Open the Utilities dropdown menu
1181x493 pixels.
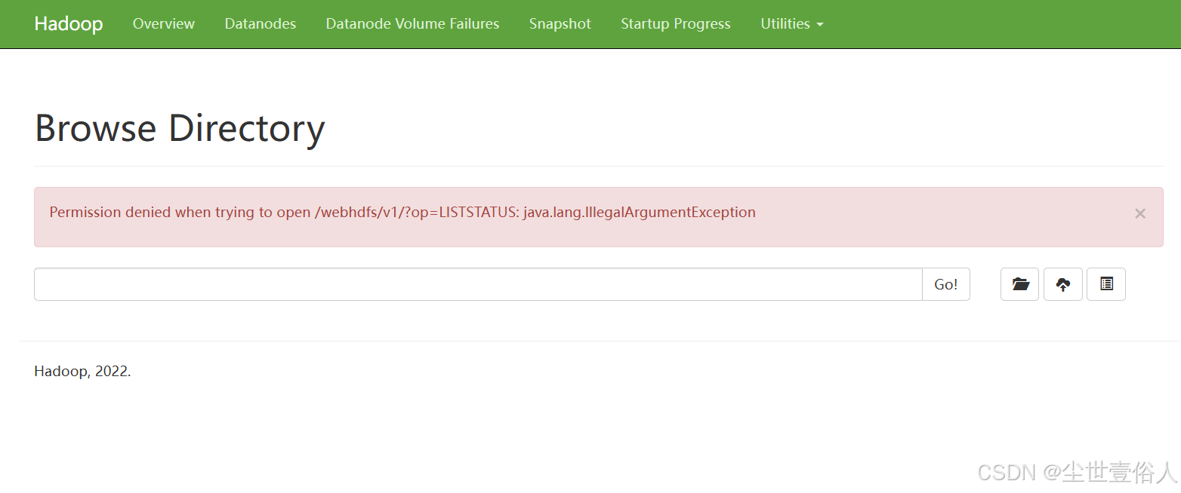point(791,24)
